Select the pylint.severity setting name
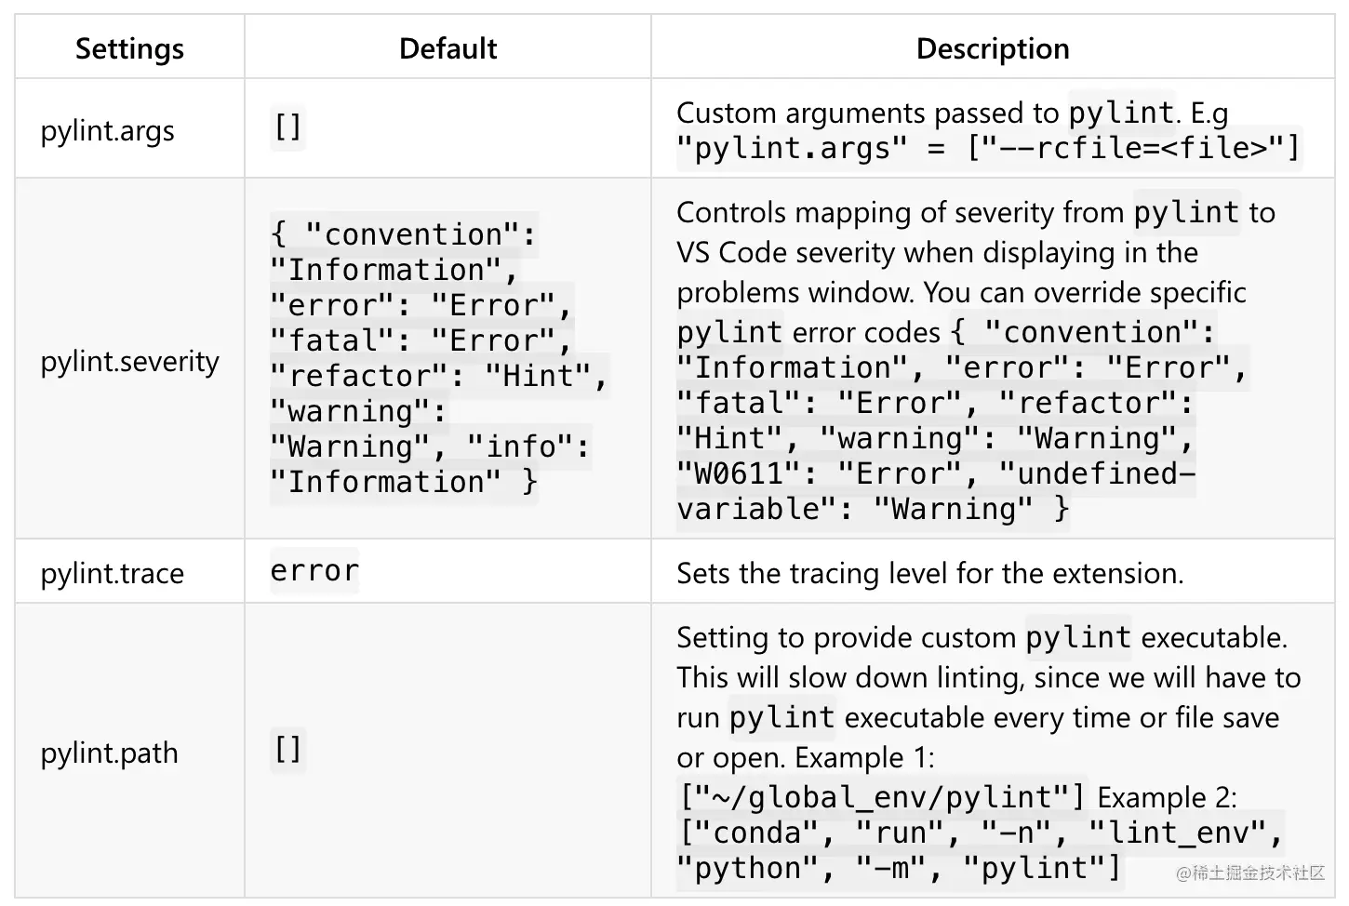This screenshot has width=1349, height=906. [129, 360]
